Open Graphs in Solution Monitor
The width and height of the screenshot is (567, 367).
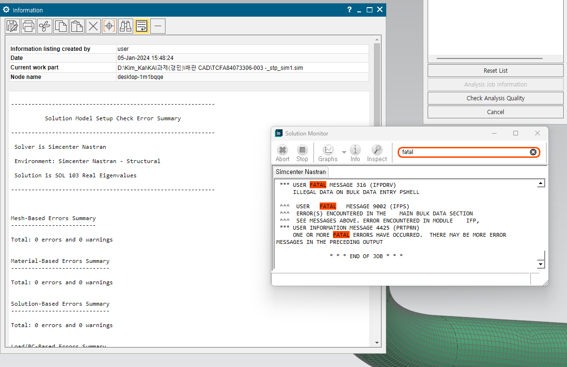[x=328, y=153]
